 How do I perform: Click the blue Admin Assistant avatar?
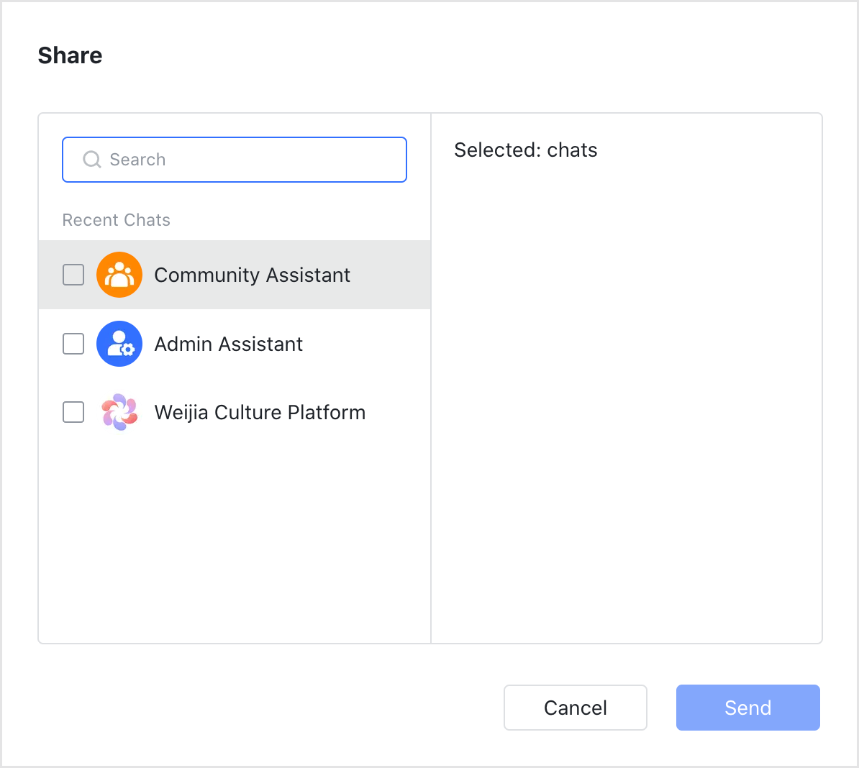(119, 344)
